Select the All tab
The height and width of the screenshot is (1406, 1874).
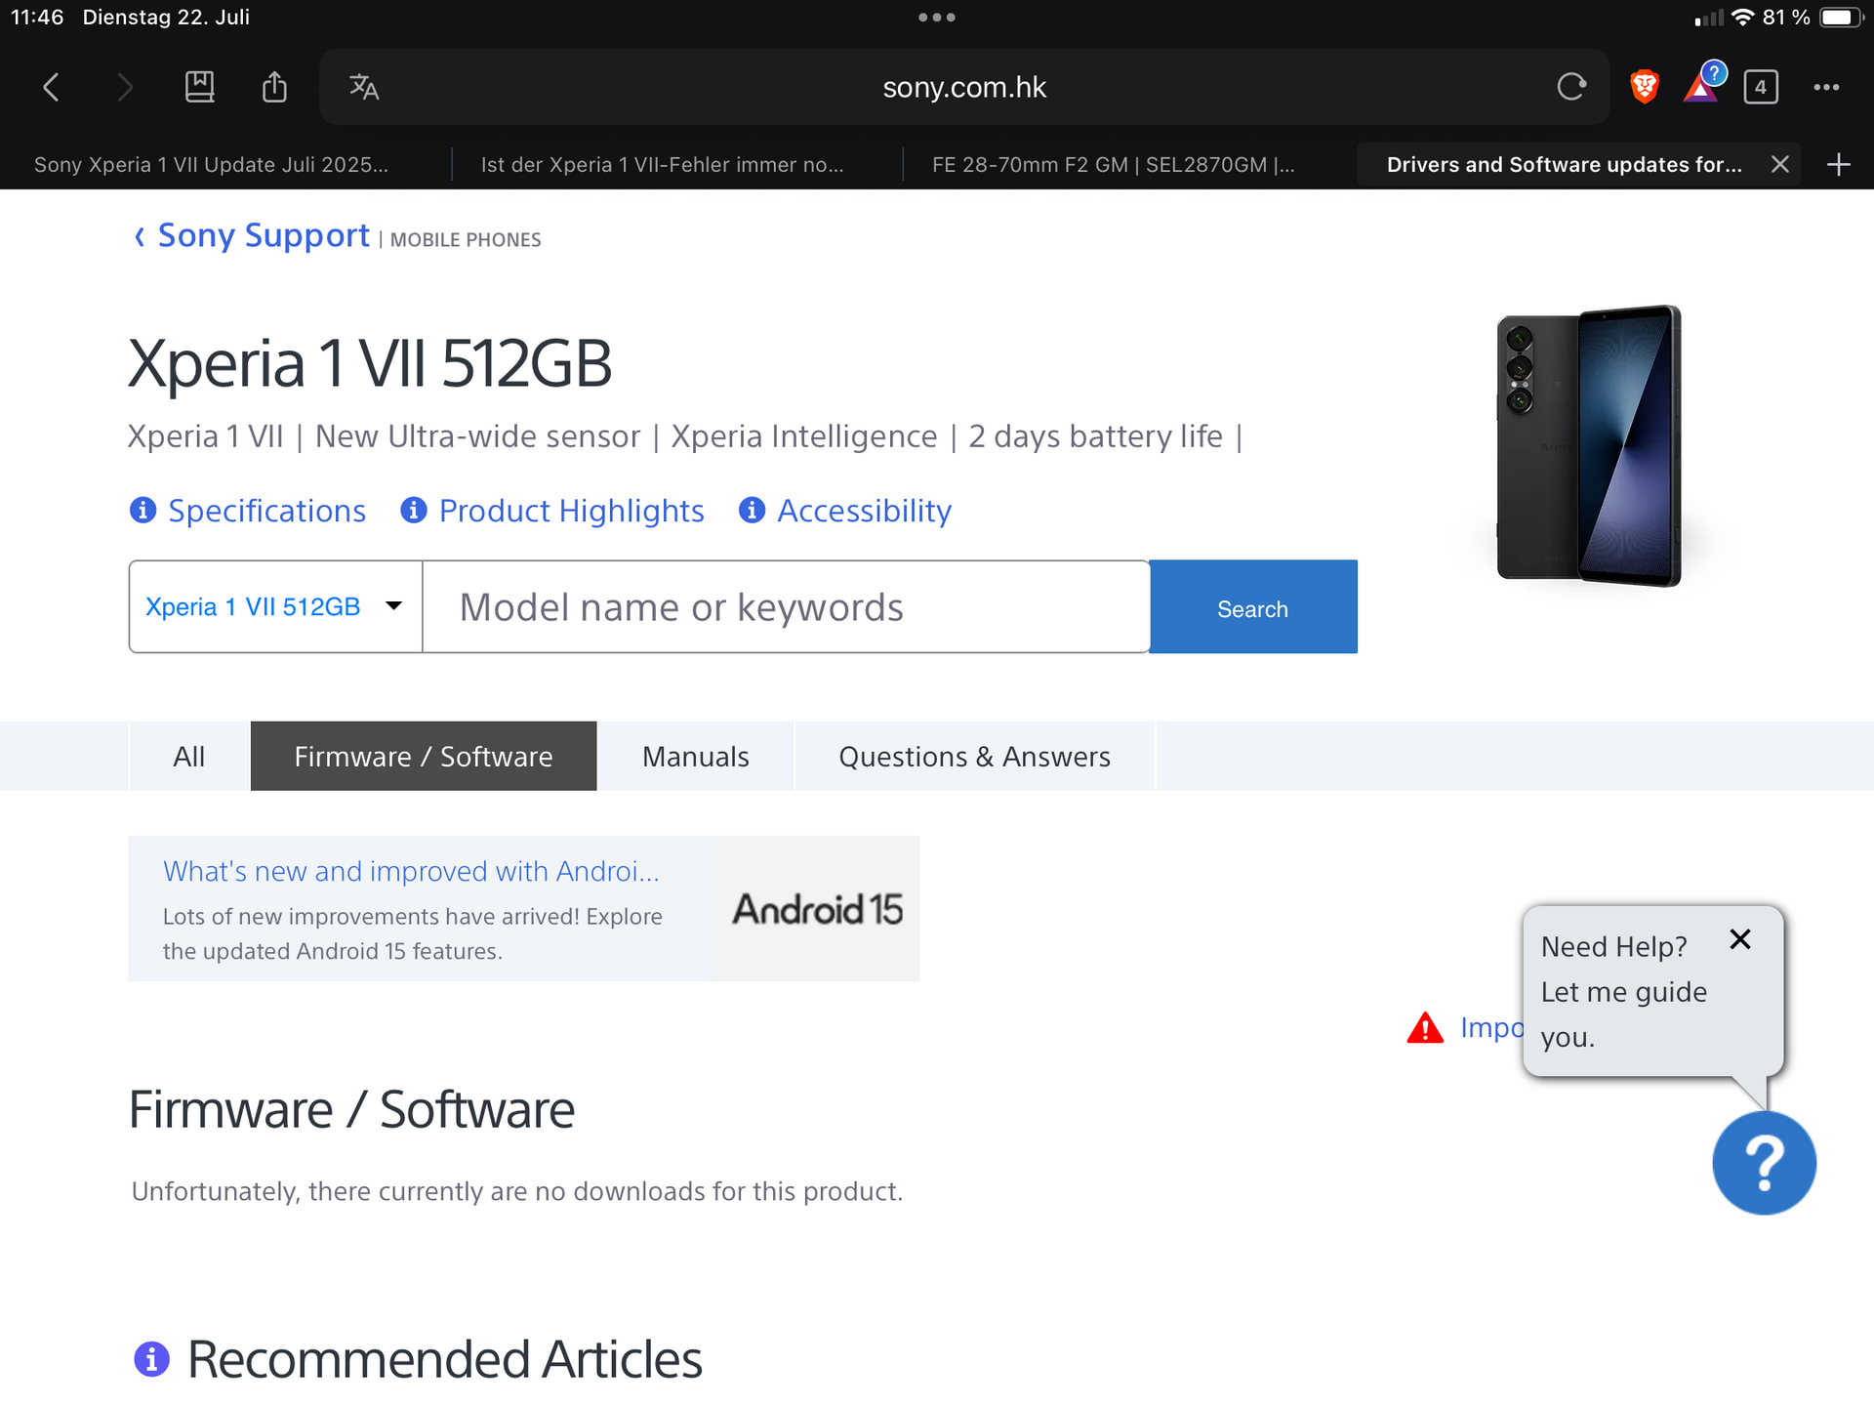click(x=189, y=756)
